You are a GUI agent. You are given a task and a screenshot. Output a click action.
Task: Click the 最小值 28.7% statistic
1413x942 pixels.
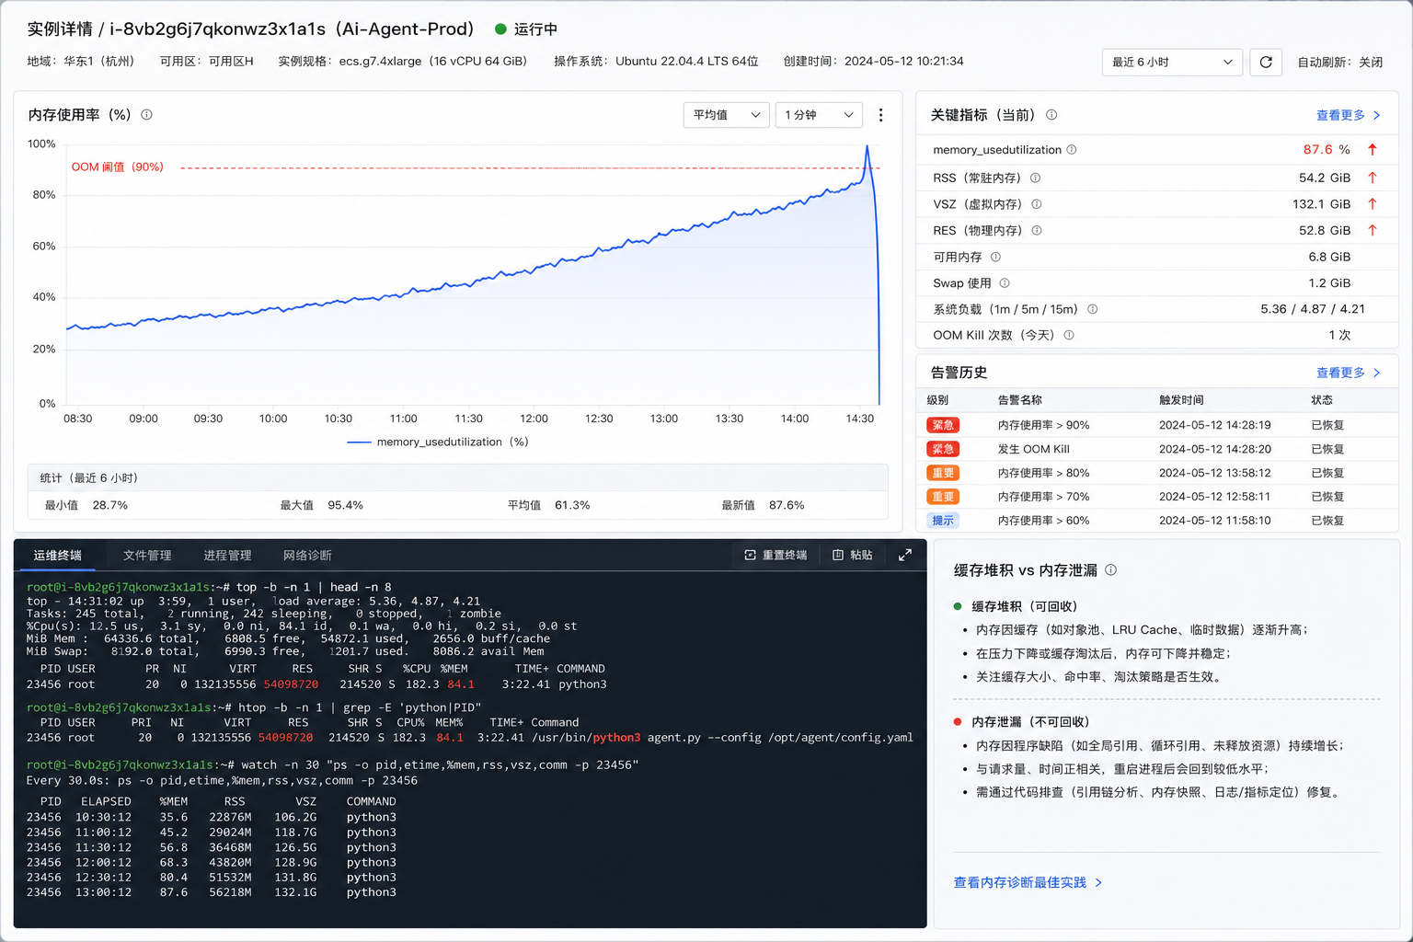[x=86, y=505]
